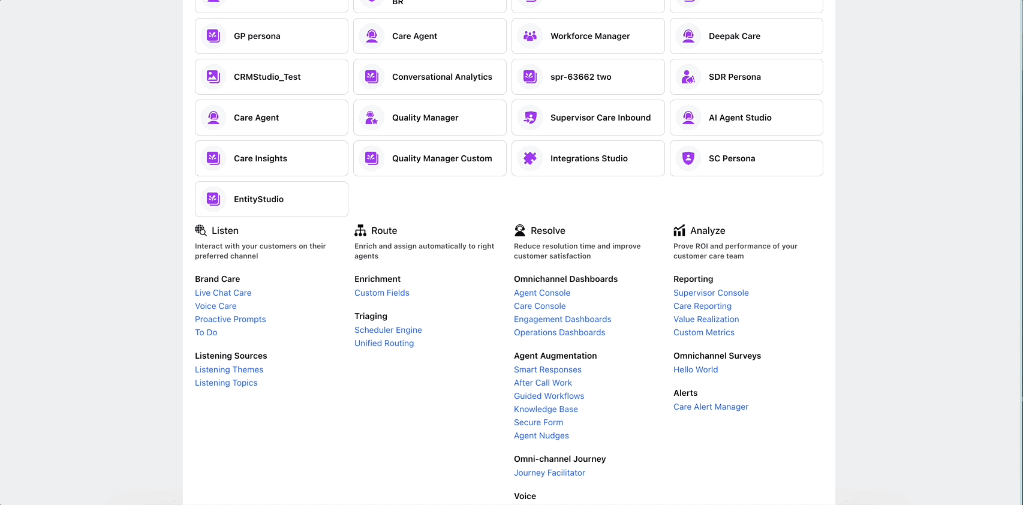Viewport: 1023px width, 505px height.
Task: Click the Analyze bar chart icon
Action: tap(679, 230)
